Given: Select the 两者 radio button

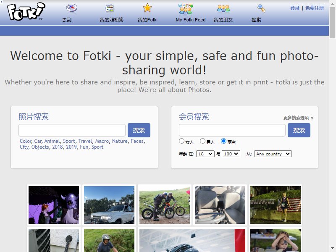Looking at the screenshot, I should click(x=223, y=141).
